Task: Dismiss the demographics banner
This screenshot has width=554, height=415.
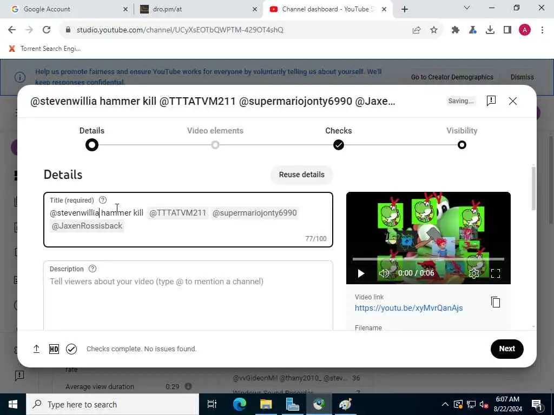Action: 522,77
